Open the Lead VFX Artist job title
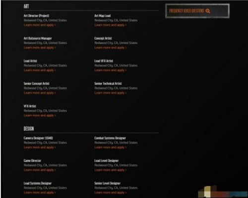Image resolution: width=248 pixels, height=198 pixels. click(x=104, y=61)
